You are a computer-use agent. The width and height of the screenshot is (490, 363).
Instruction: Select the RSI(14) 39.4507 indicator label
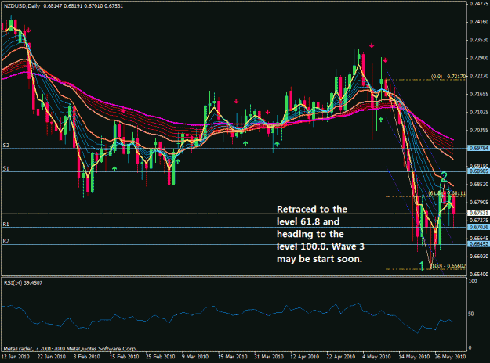click(x=23, y=282)
